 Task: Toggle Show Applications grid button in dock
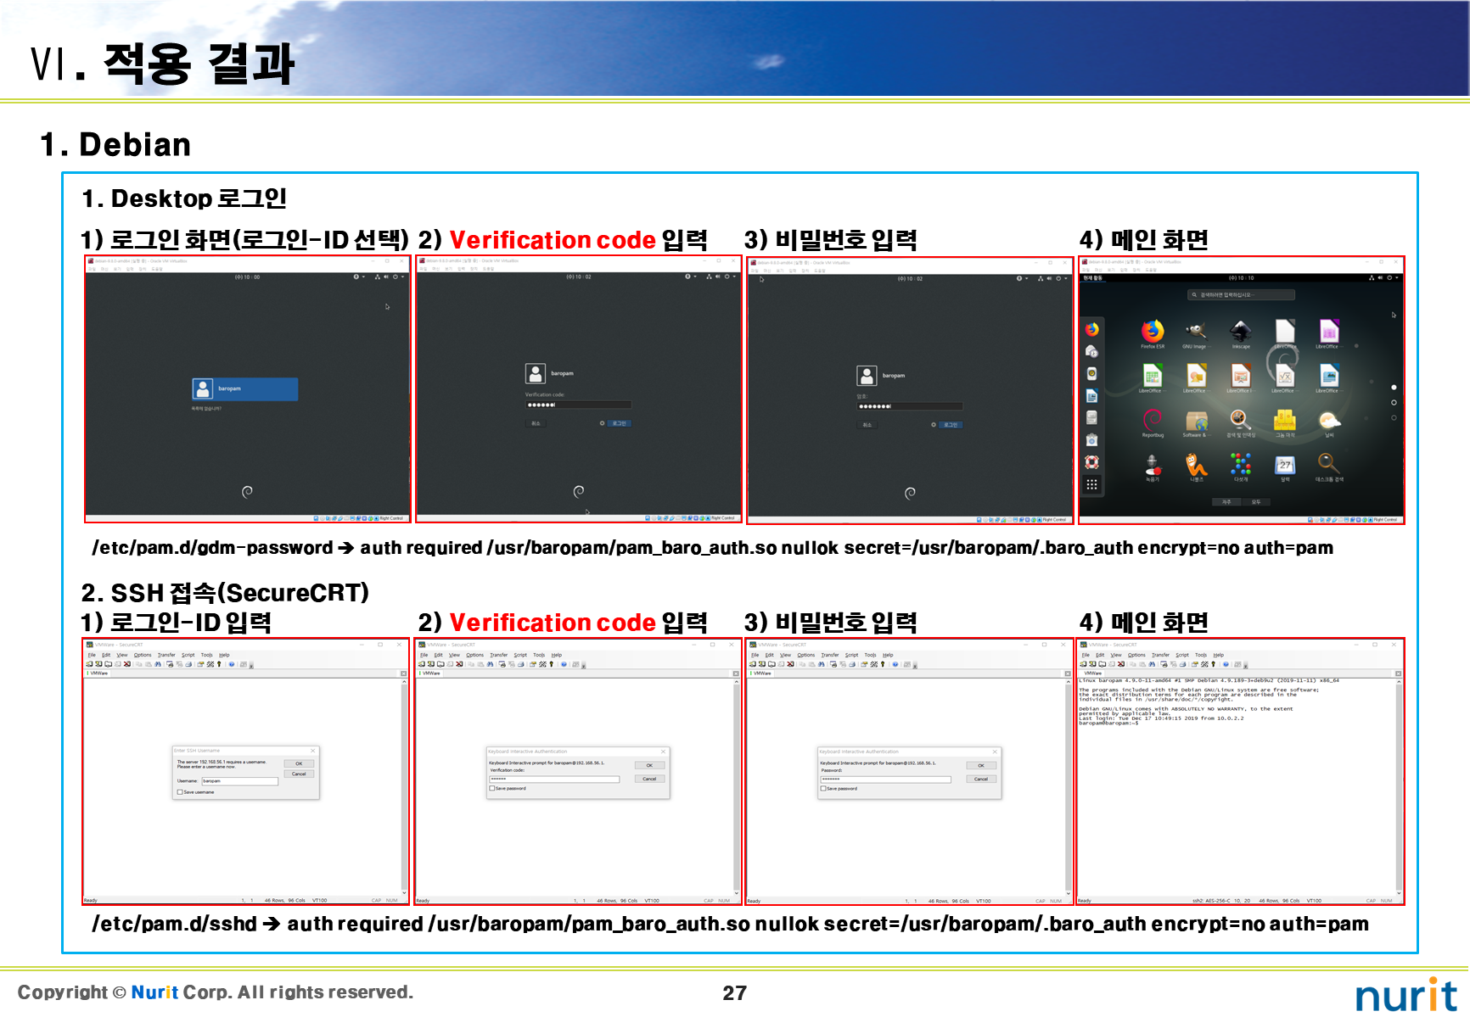coord(1092,485)
